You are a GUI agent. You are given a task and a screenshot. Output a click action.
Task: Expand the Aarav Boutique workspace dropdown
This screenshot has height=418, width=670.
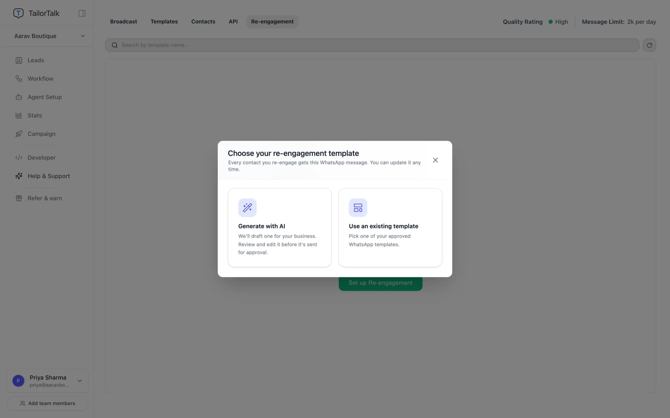(83, 36)
